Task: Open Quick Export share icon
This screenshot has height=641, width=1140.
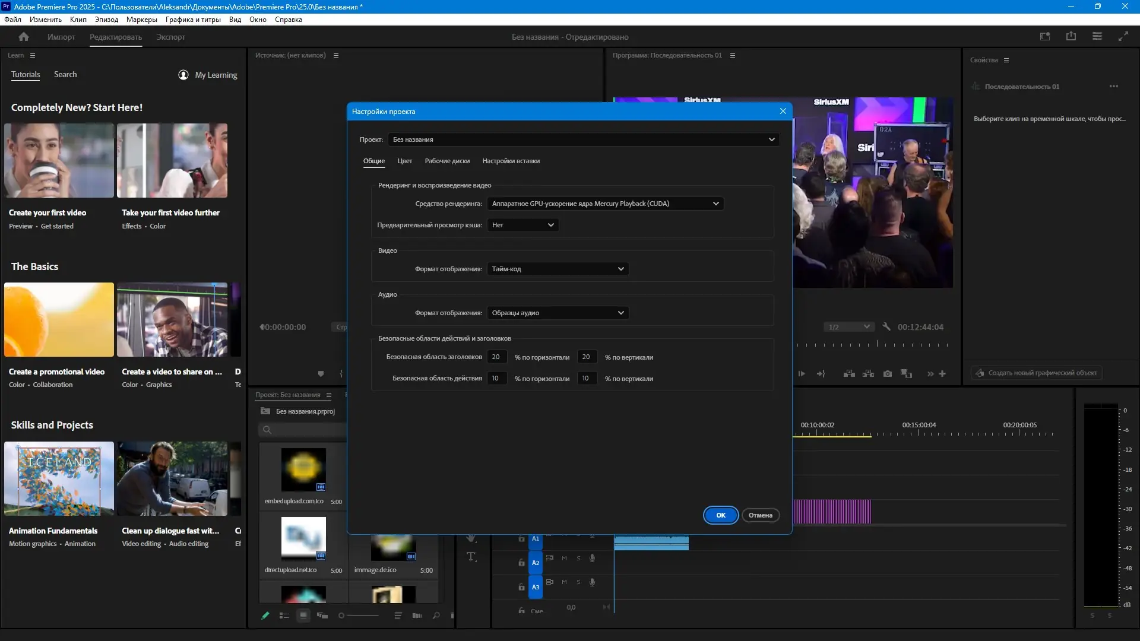Action: [1071, 37]
